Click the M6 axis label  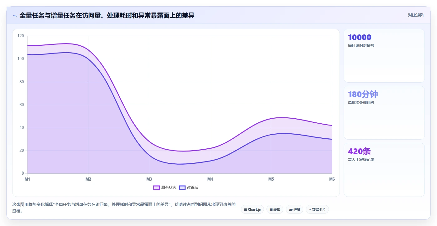click(332, 179)
